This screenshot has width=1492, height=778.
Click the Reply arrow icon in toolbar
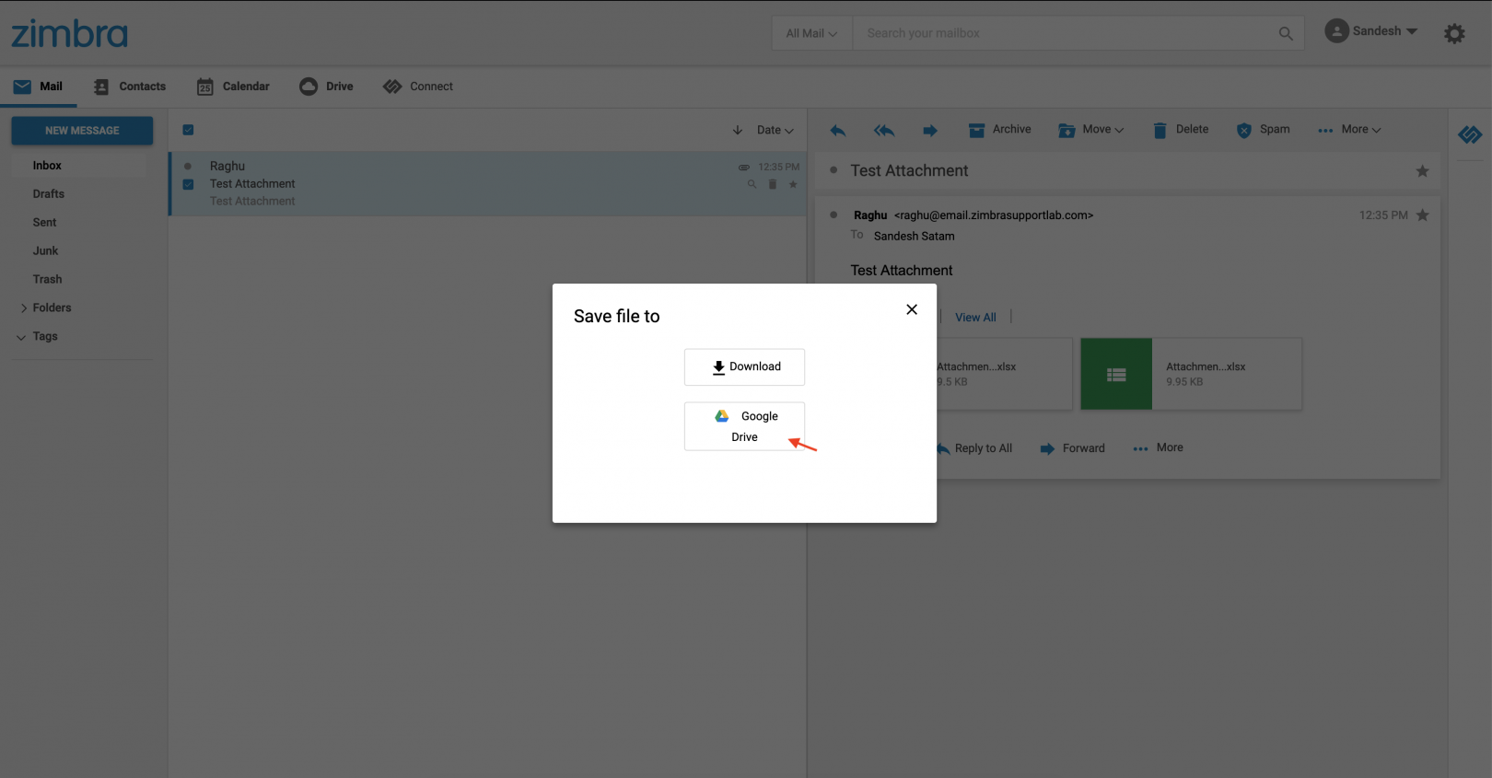tap(838, 130)
